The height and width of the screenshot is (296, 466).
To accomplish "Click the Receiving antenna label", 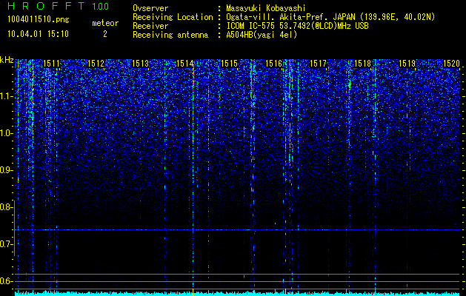I will (170, 35).
